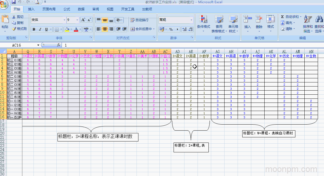Screen dimensions: 324x176
Task: Click the percent style button
Action: 171,29
